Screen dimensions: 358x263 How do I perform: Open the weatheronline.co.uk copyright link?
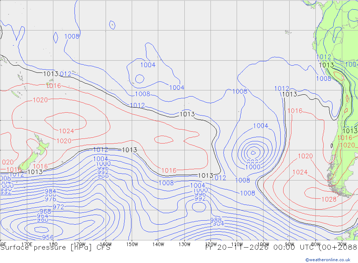pos(328,260)
